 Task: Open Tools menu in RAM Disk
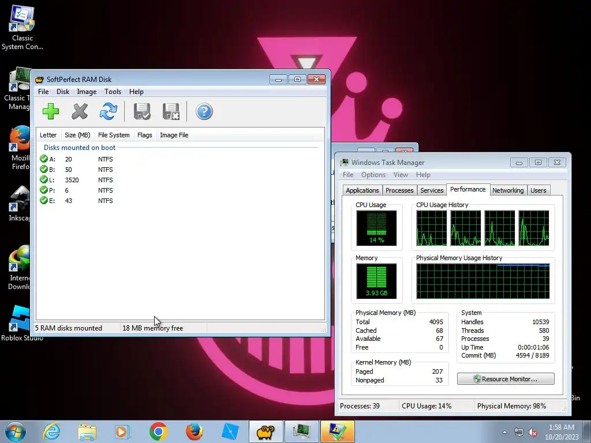point(113,92)
